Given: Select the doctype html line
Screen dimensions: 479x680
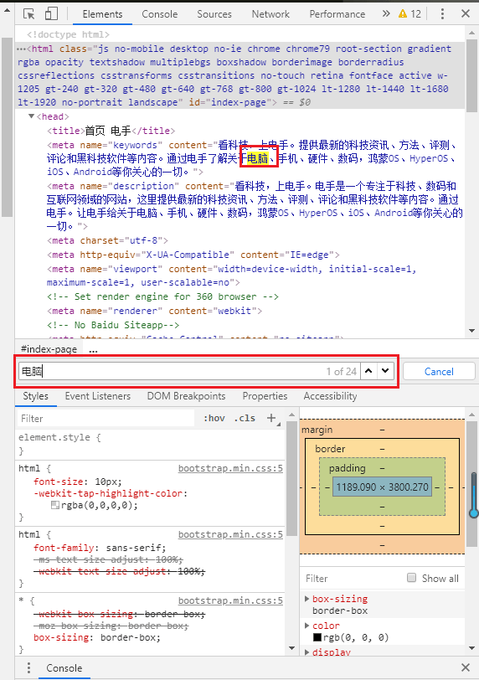Looking at the screenshot, I should click(68, 34).
